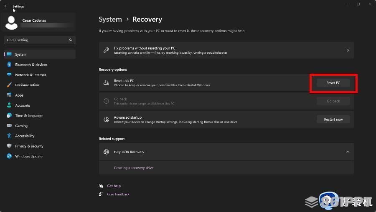The width and height of the screenshot is (376, 212).
Task: Click the Cesar Cadenas account name
Action: tap(34, 20)
